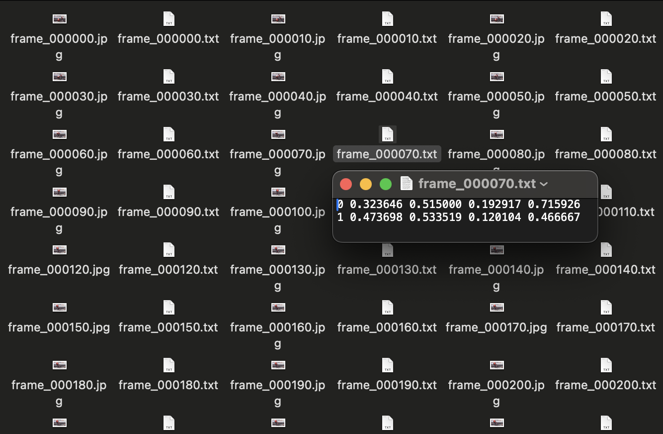Zoom the text window with the green button
Screen dimensions: 663x434
[x=386, y=184]
